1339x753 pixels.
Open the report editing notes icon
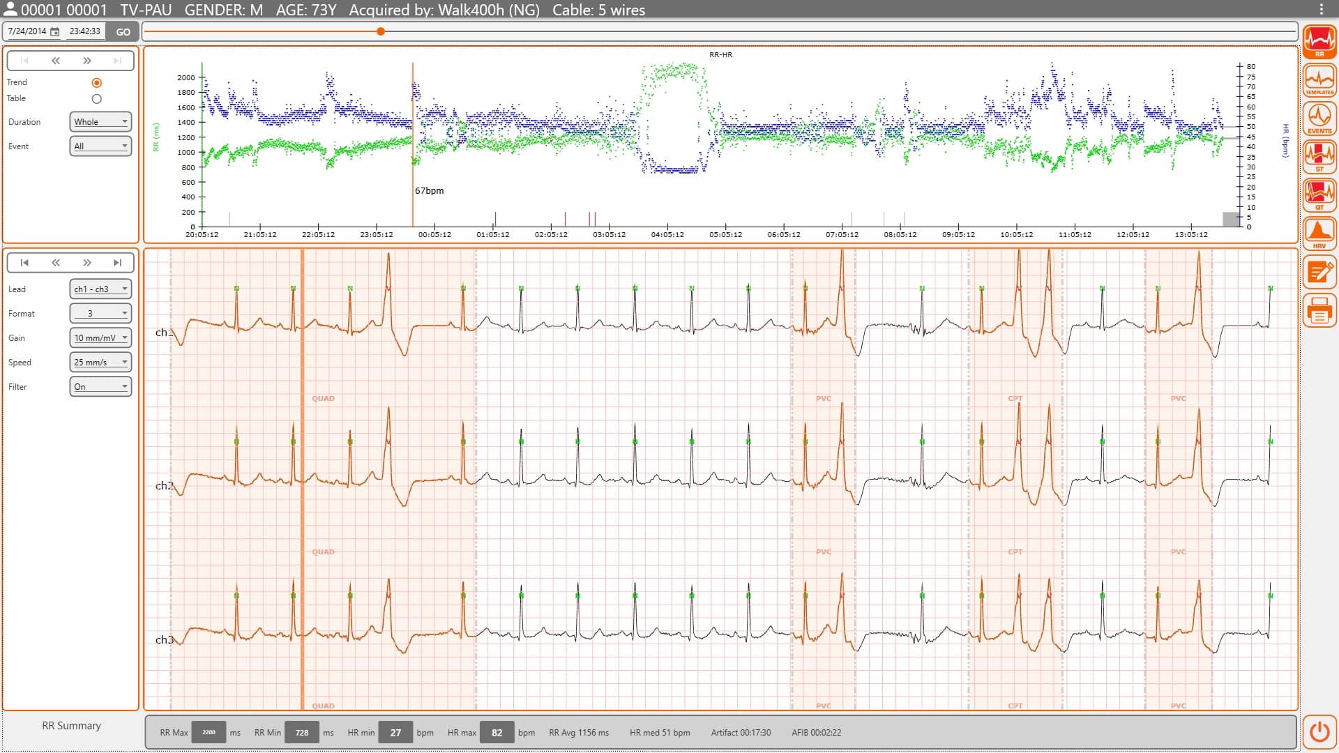(x=1319, y=272)
